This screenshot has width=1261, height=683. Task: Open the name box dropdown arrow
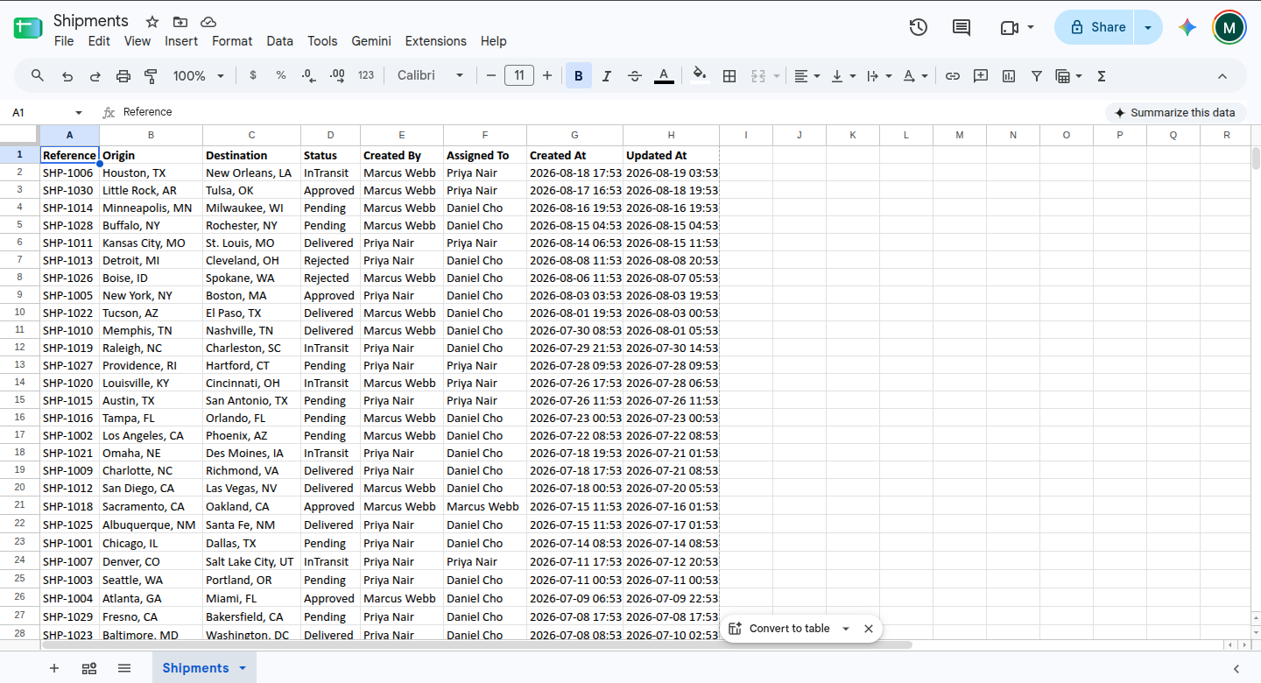click(x=79, y=113)
